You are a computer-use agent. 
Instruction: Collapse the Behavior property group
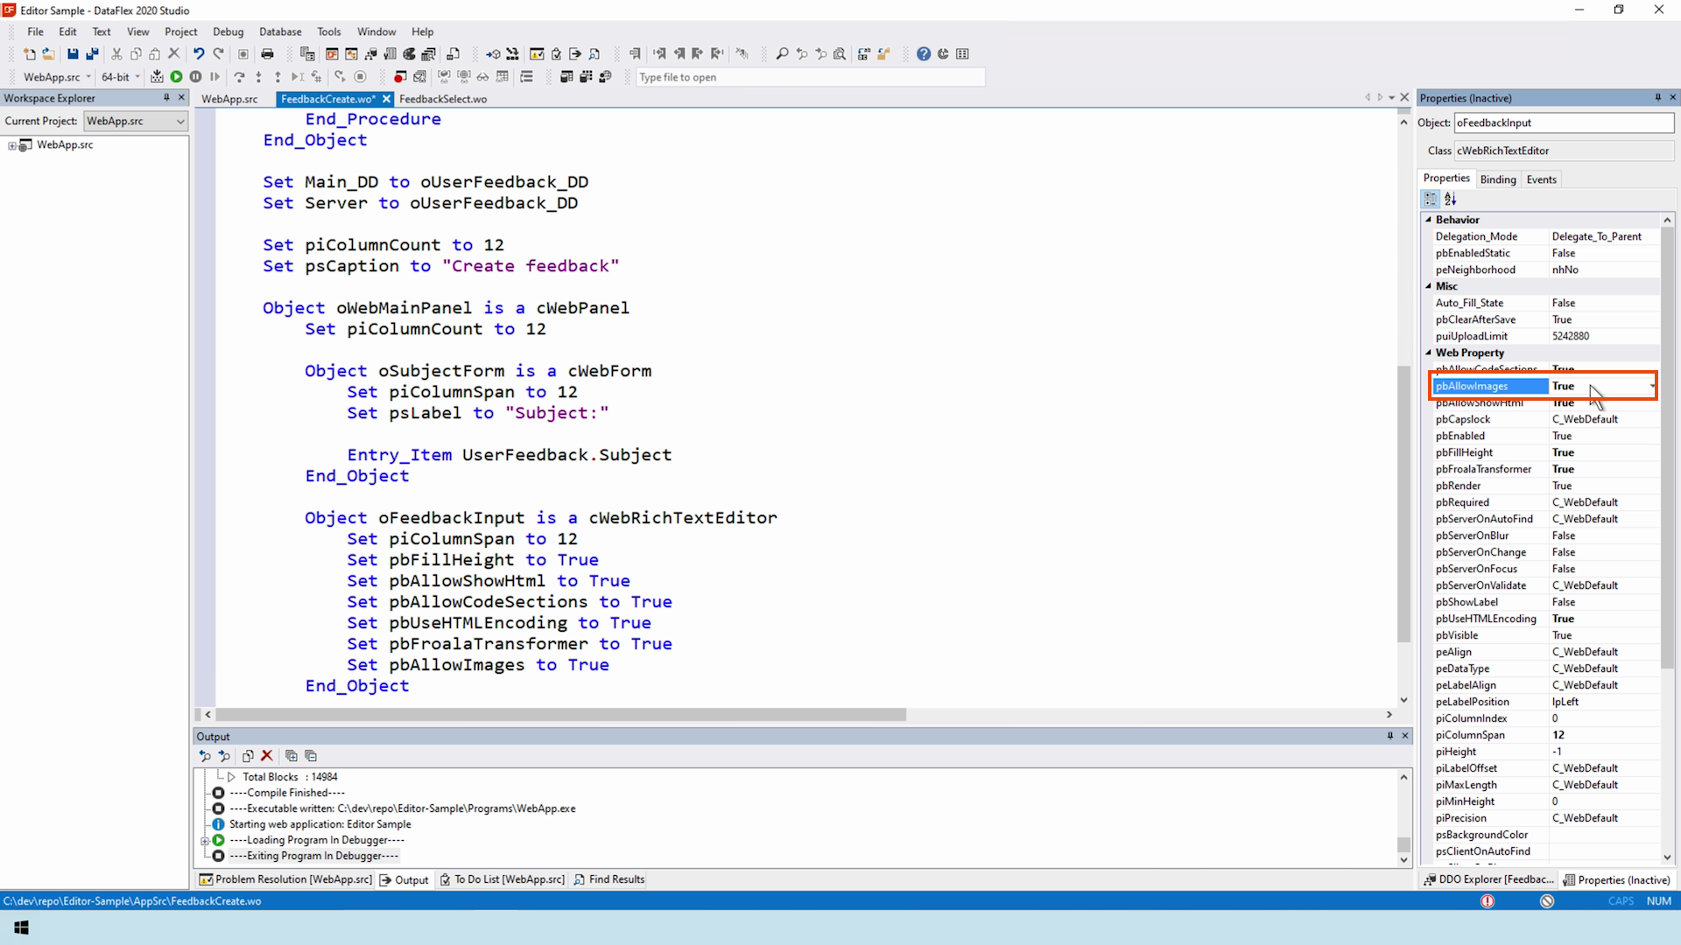tap(1429, 220)
